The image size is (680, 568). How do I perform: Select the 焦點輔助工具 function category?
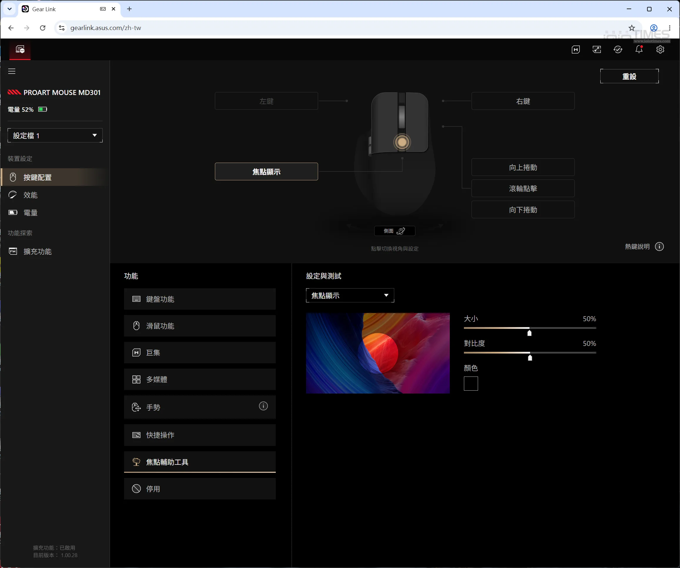click(x=200, y=462)
